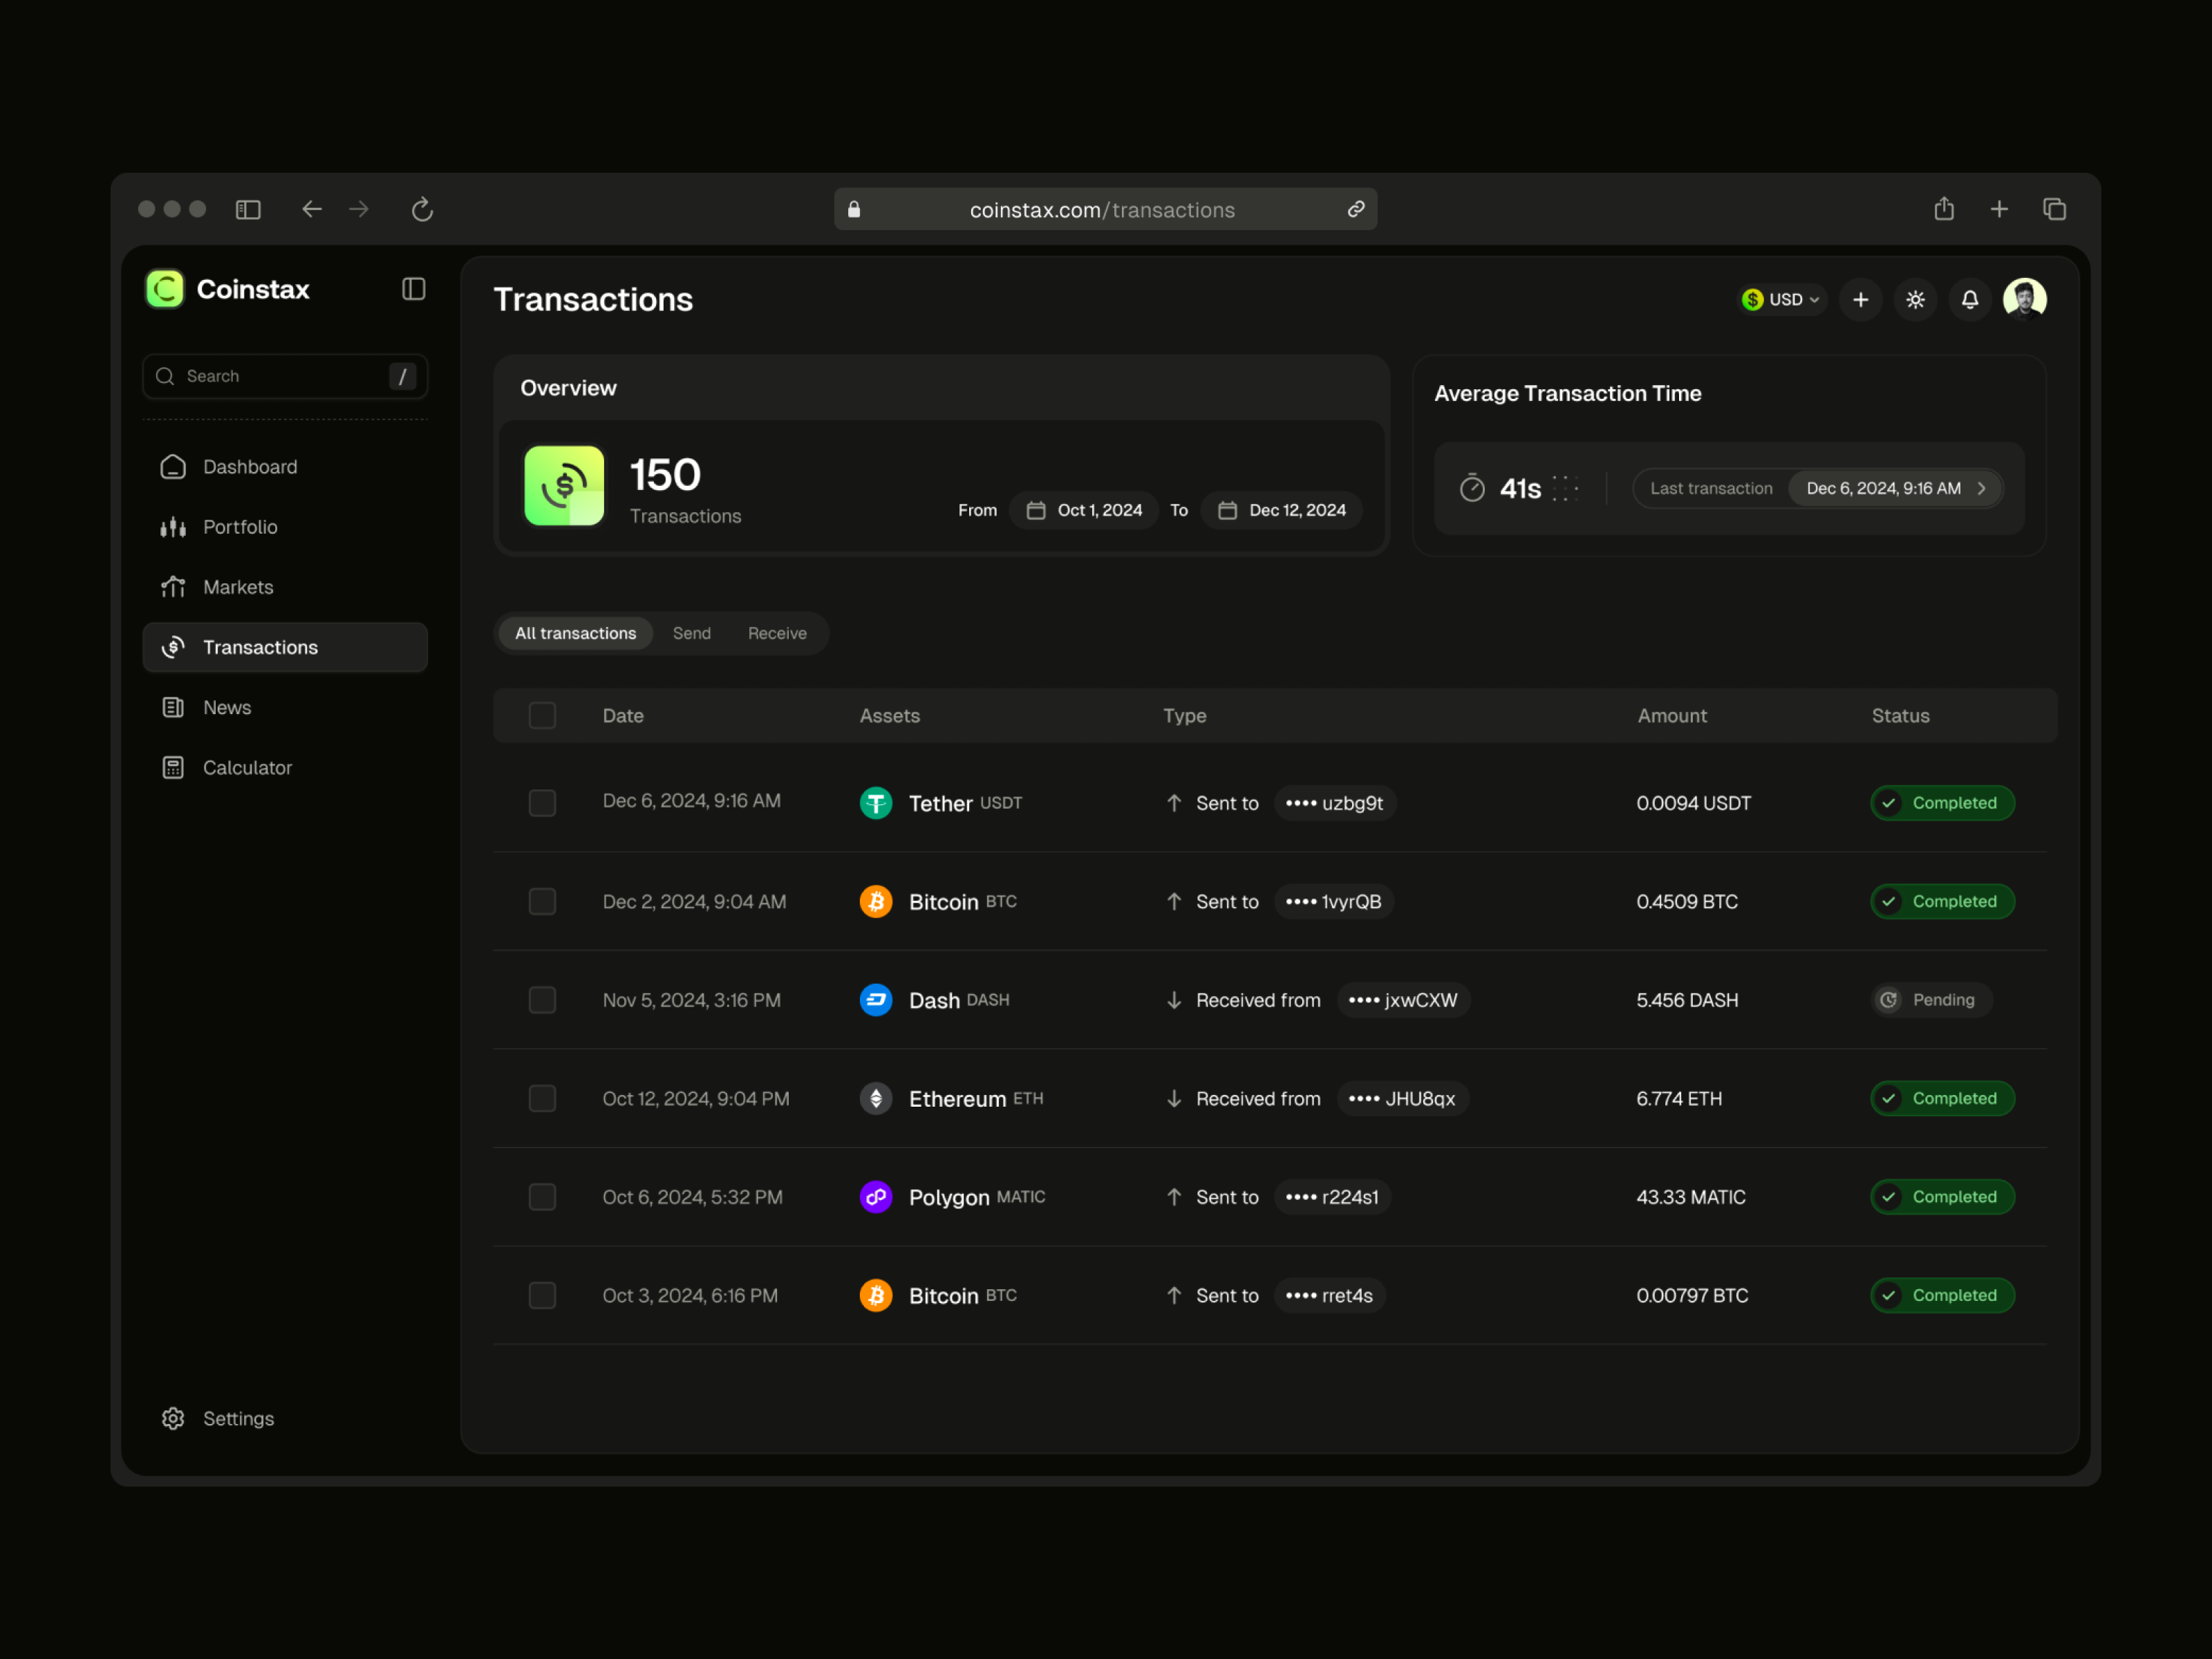Collapse the sidebar using panel icon
This screenshot has width=2212, height=1659.
pos(413,289)
